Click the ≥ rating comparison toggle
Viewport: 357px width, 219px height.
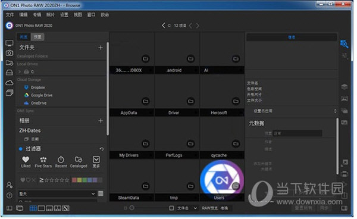click(x=42, y=180)
